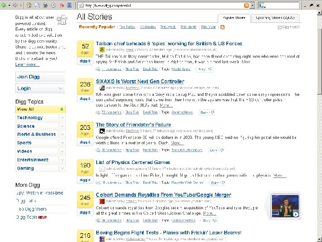Click the green browser Back arrow
This screenshot has height=242, width=322.
tap(4, 5)
